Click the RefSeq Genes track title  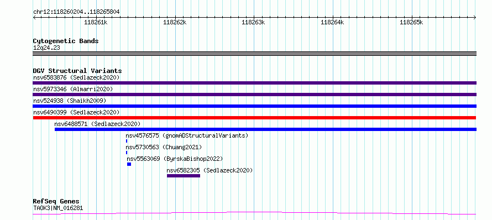pyautogui.click(x=56, y=202)
